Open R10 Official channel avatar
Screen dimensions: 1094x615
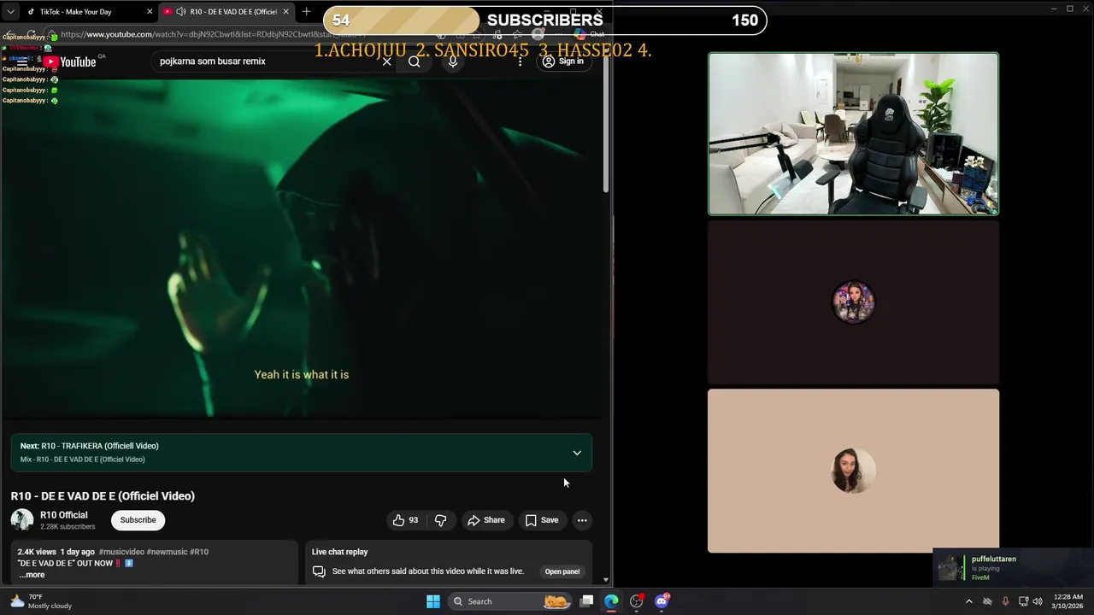(22, 520)
